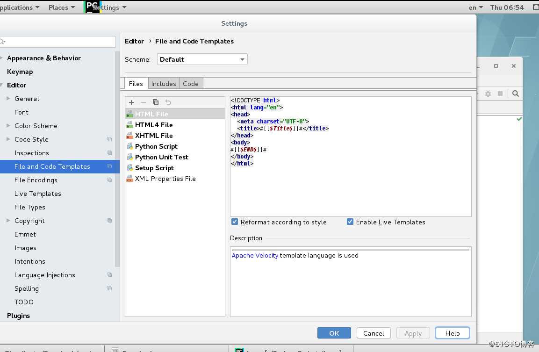
Task: Switch to the Includes tab
Action: 164,84
